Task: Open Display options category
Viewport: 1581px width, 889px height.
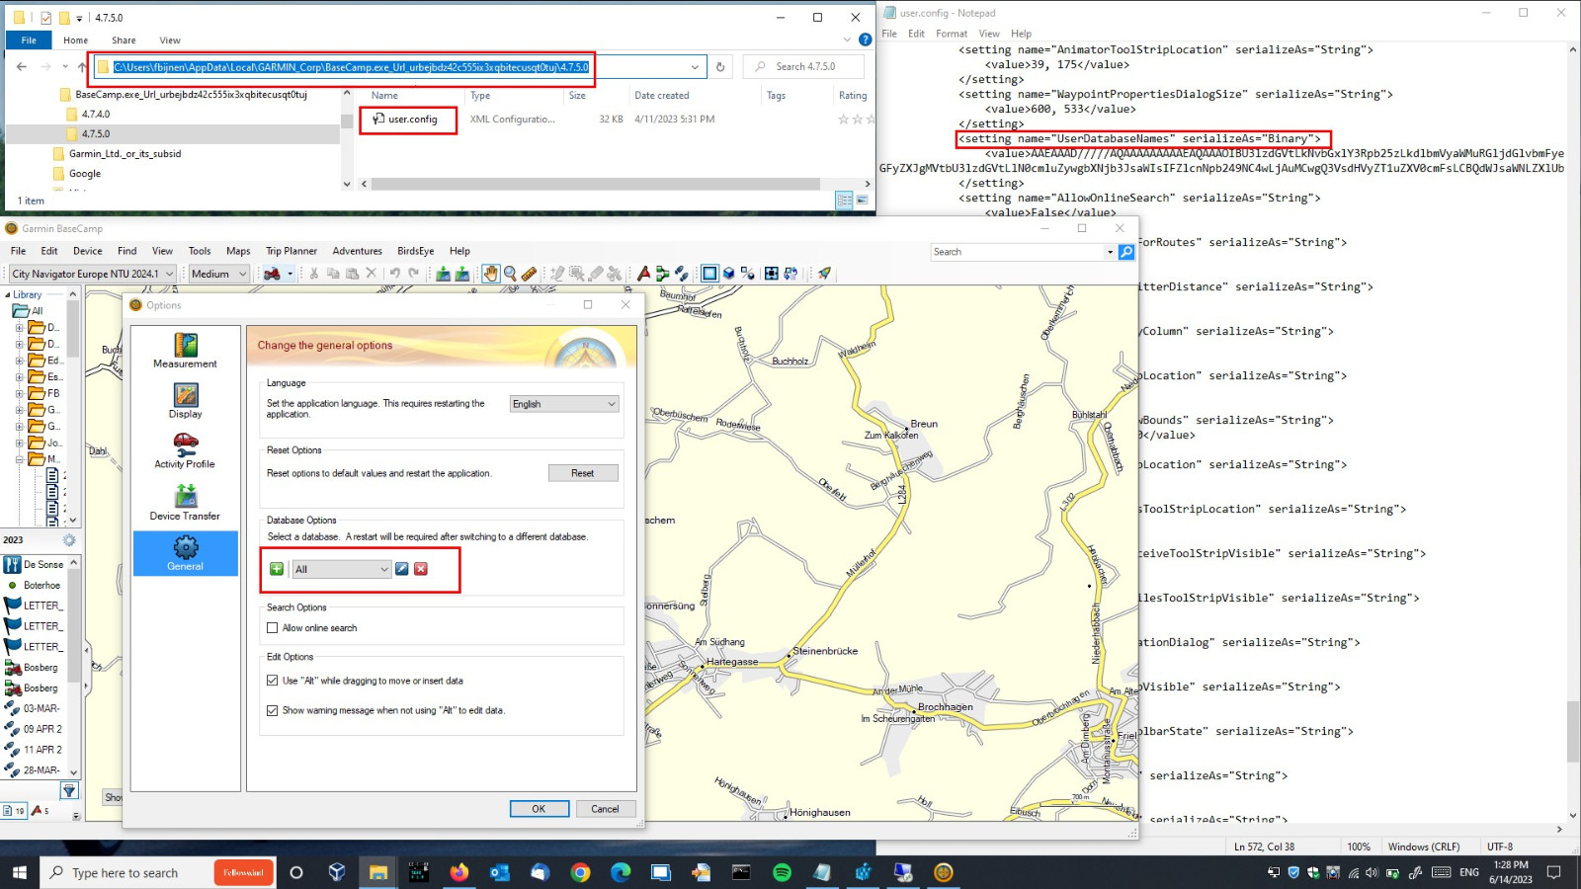Action: [185, 401]
